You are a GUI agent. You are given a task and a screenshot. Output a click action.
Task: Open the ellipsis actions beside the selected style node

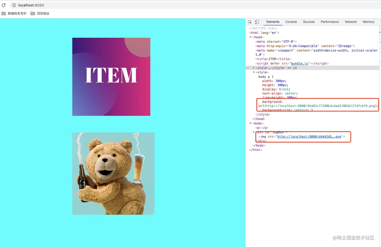tap(247, 68)
